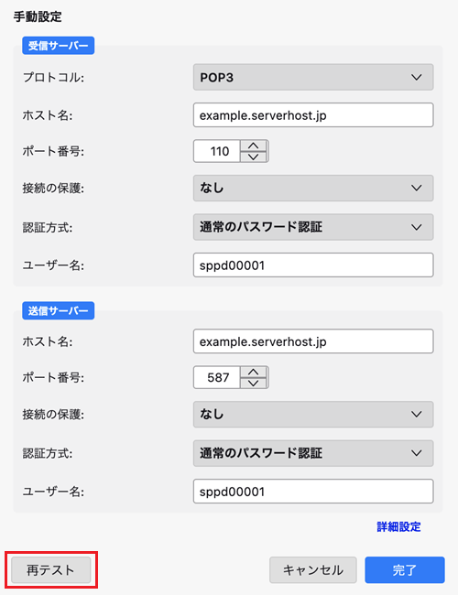Click outgoing server ホスト名 field
This screenshot has height=595, width=458.
coord(313,341)
